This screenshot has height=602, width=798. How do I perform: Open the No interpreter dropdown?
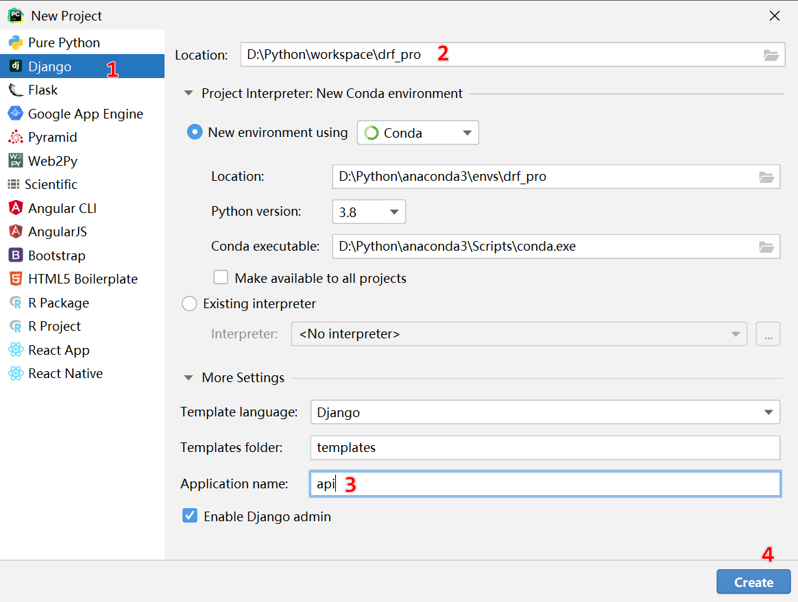click(519, 334)
